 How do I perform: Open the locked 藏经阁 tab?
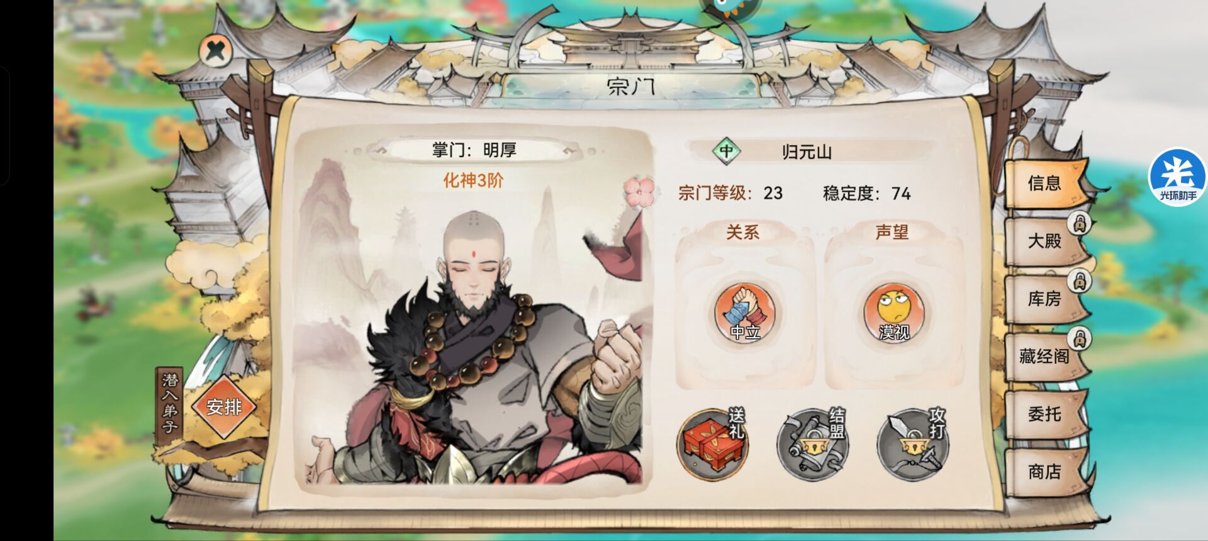1046,357
